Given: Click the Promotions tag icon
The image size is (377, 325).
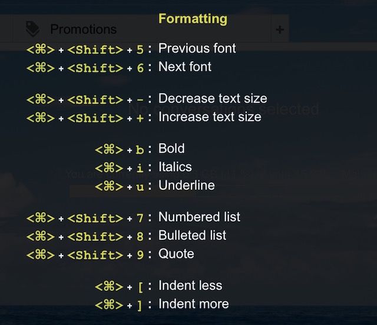Looking at the screenshot, I should 34,29.
